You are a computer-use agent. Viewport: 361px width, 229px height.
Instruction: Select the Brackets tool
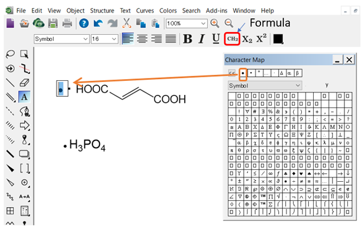[x=24, y=168]
